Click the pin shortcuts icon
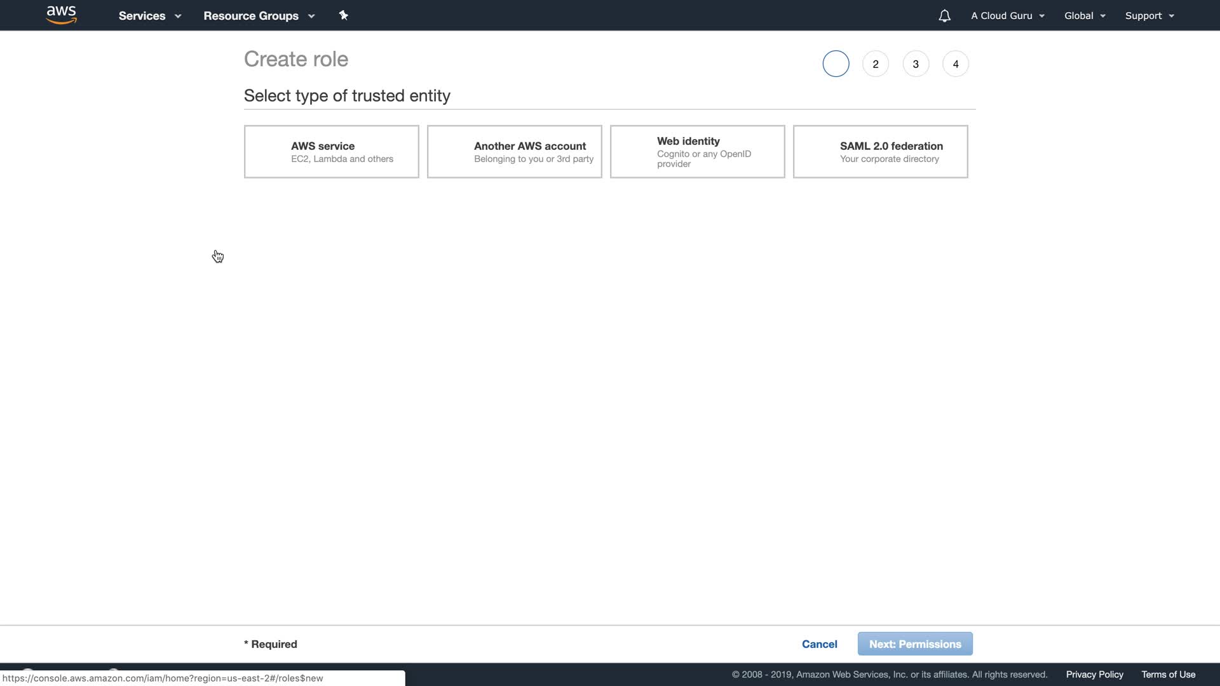Viewport: 1220px width, 686px height. pyautogui.click(x=344, y=15)
